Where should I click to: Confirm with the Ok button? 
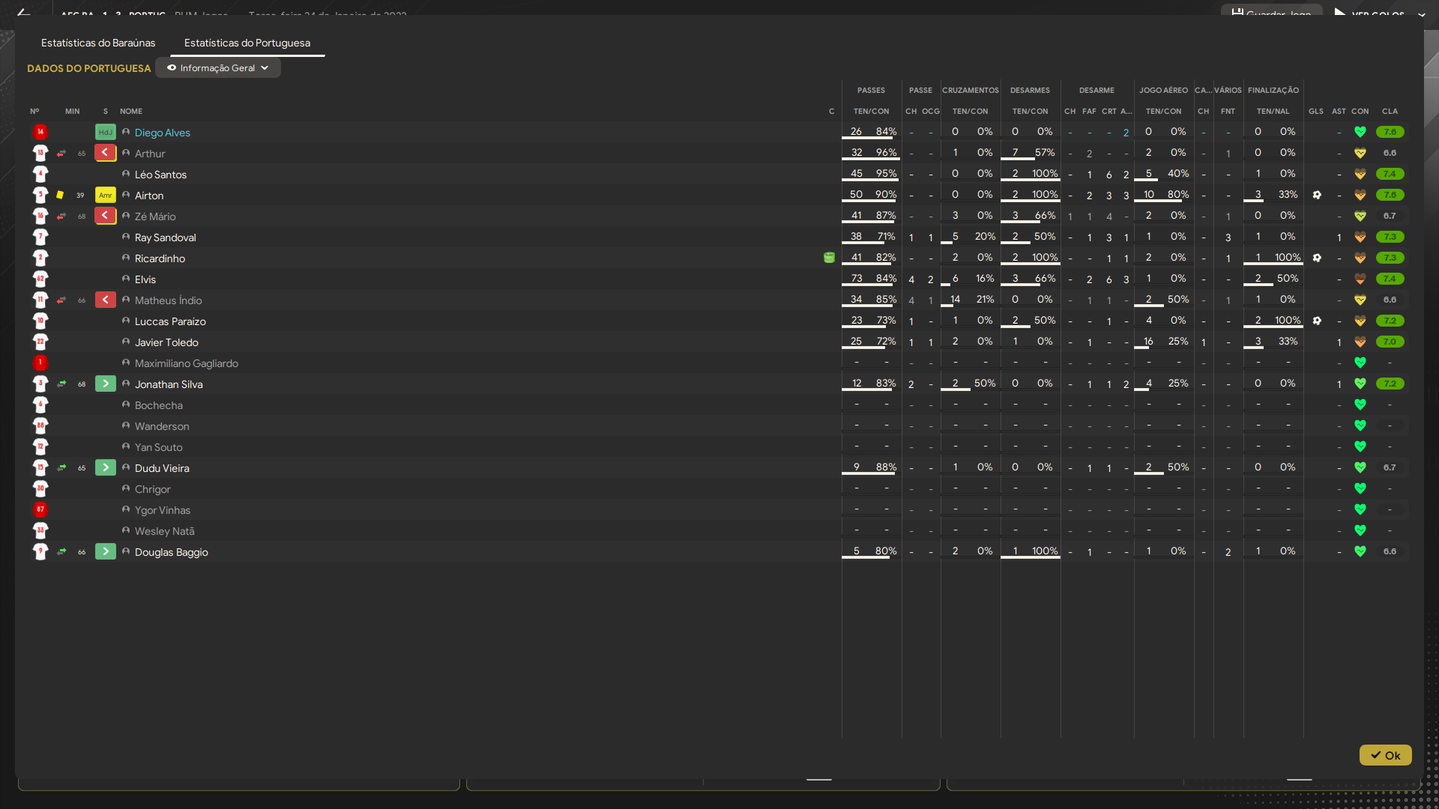click(1385, 755)
